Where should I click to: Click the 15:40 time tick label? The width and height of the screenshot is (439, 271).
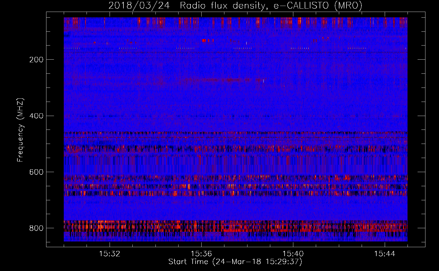click(x=293, y=254)
